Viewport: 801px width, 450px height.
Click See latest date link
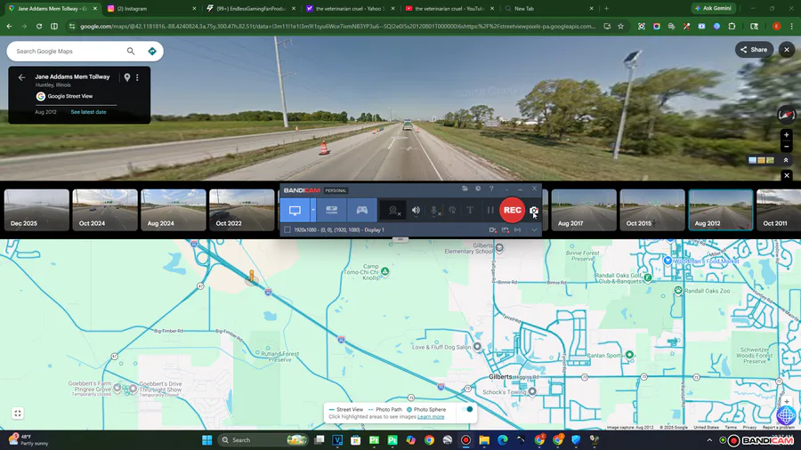click(88, 112)
